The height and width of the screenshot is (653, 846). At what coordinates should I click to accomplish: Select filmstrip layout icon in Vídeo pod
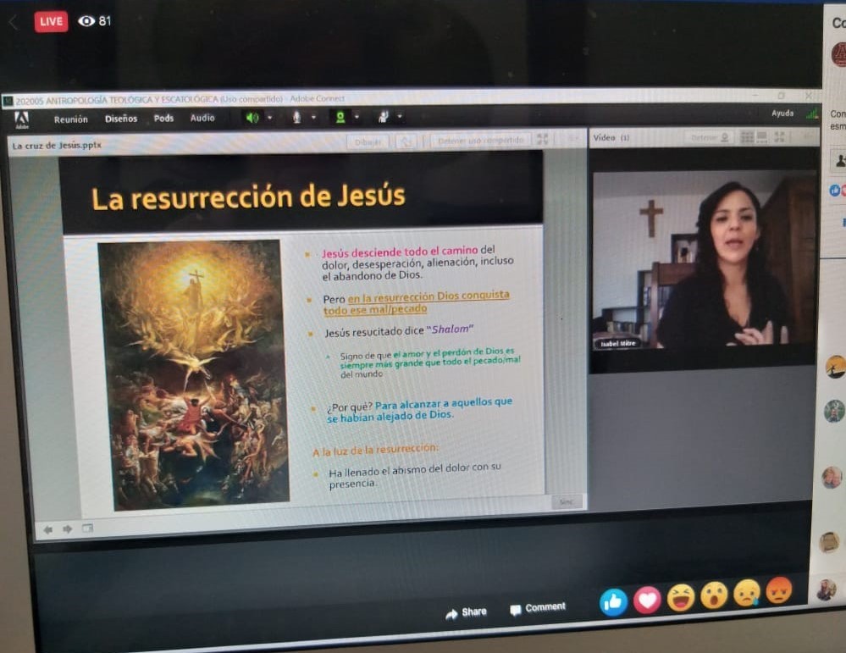[762, 137]
